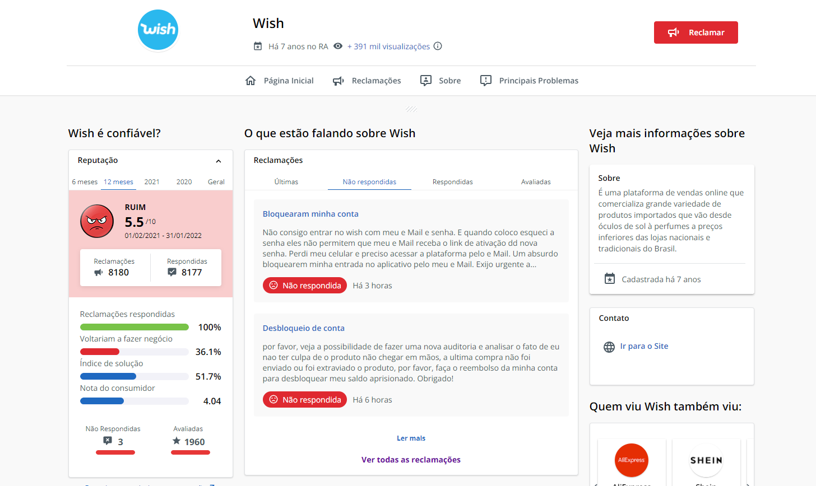
Task: Click the 4.04 consumer rating value
Action: [212, 401]
